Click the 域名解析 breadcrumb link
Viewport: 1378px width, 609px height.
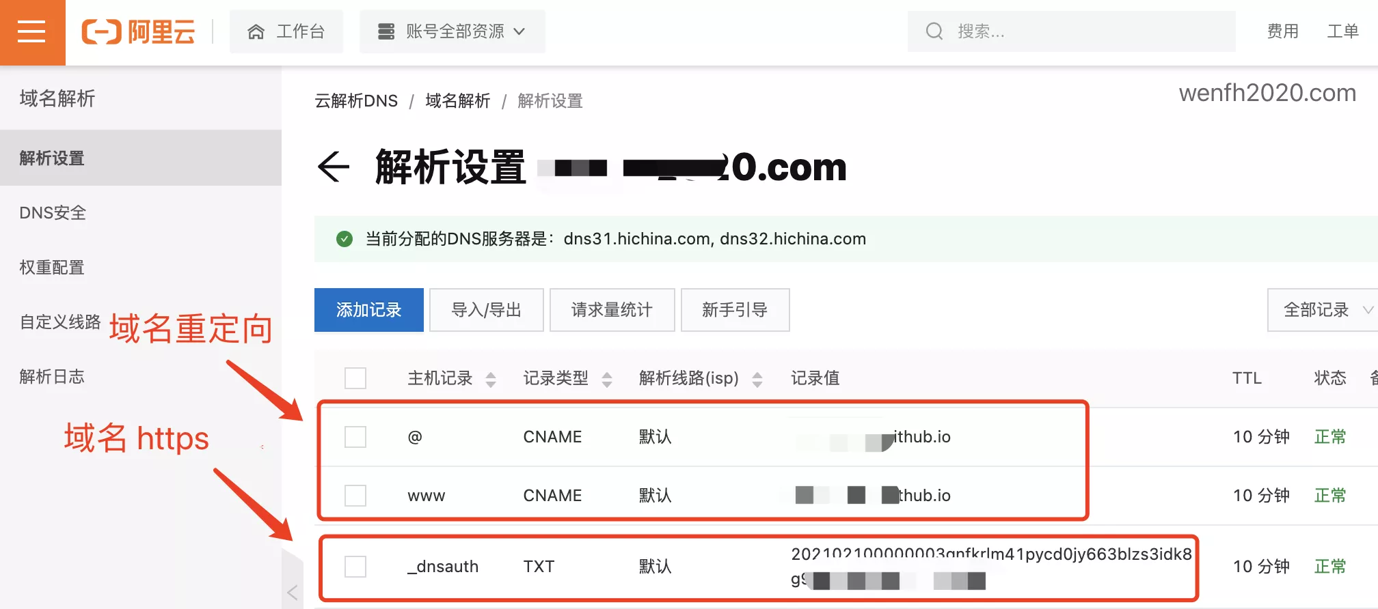[x=458, y=101]
